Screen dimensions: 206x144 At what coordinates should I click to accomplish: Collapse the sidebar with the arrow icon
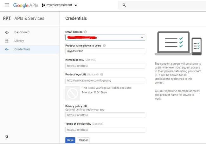tap(7, 137)
